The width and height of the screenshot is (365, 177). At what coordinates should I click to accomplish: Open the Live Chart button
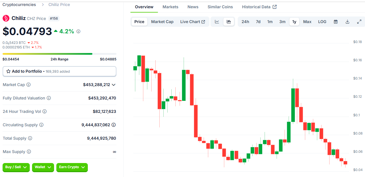[193, 21]
